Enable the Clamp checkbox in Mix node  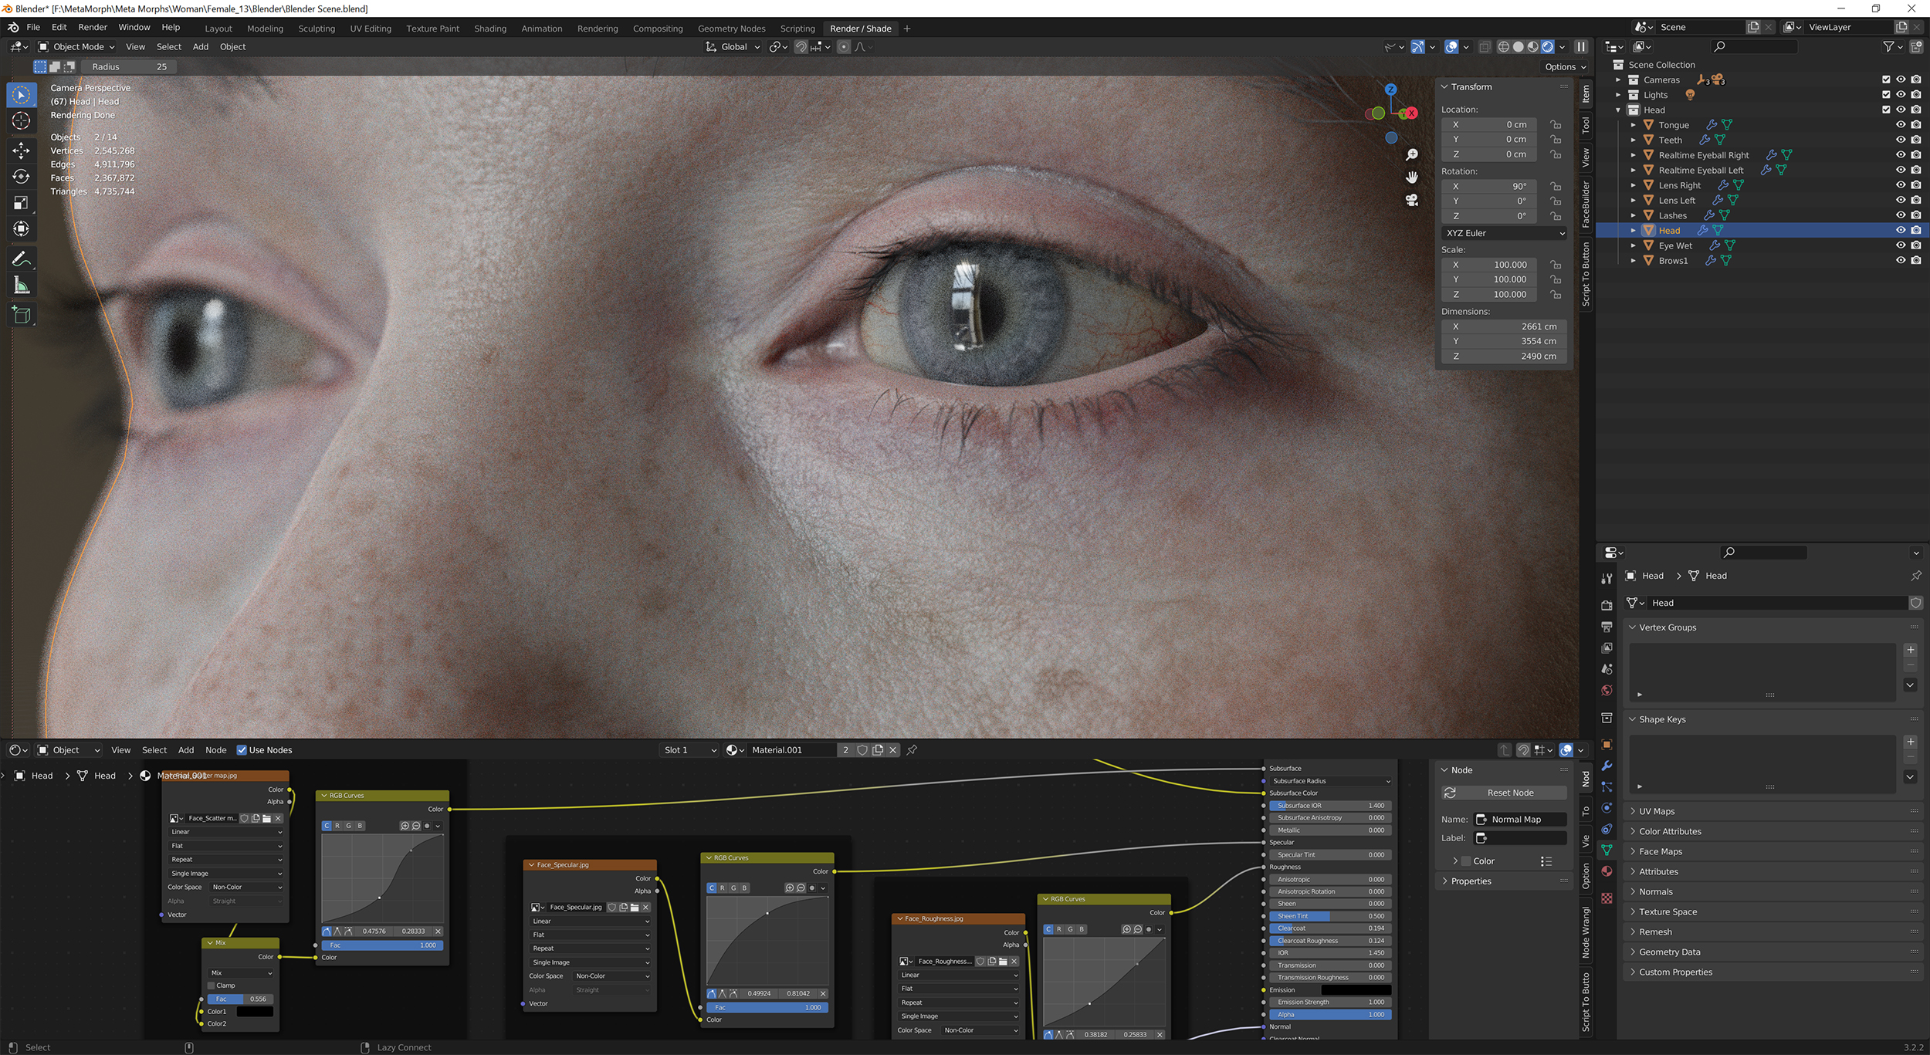click(212, 986)
